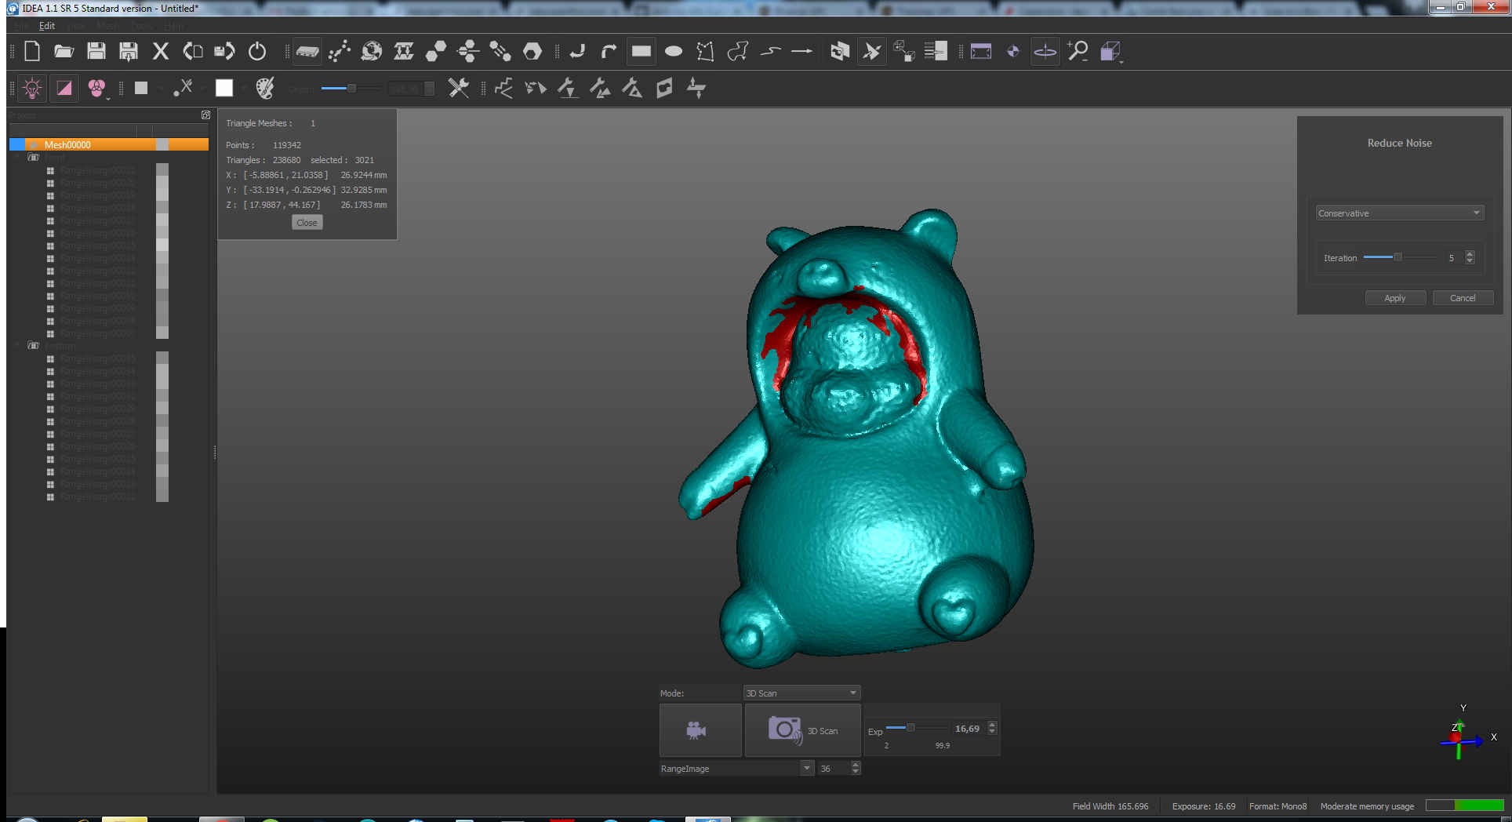Click the 'Field Width 165.696' status text

point(1110,806)
